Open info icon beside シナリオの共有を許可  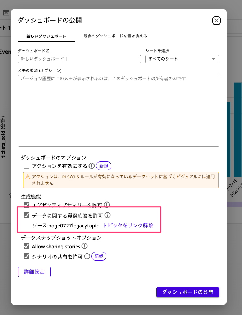[x=87, y=256]
